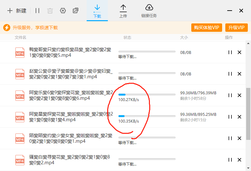This screenshot has width=251, height=171.
Task: Open the hamburger menu in title bar
Action: tap(229, 11)
